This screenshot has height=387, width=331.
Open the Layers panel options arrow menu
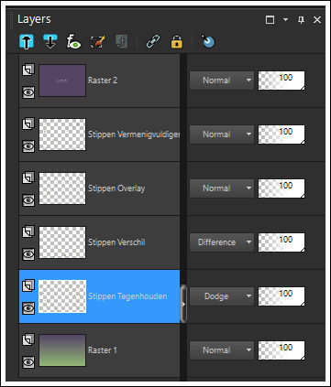click(286, 19)
